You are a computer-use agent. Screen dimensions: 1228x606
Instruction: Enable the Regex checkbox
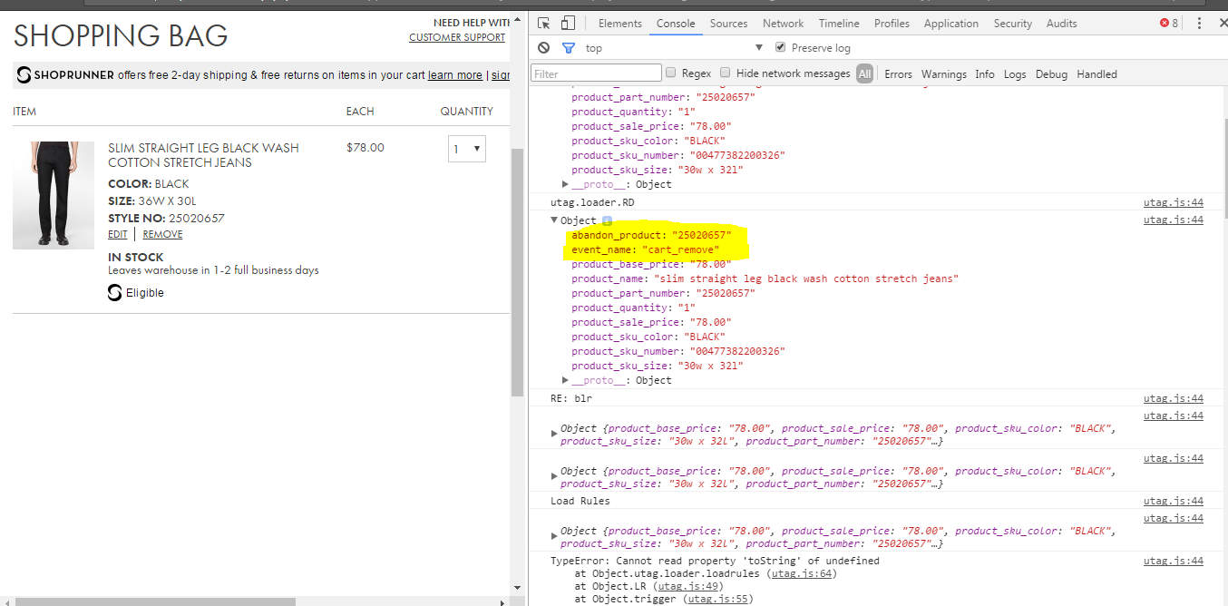point(671,73)
